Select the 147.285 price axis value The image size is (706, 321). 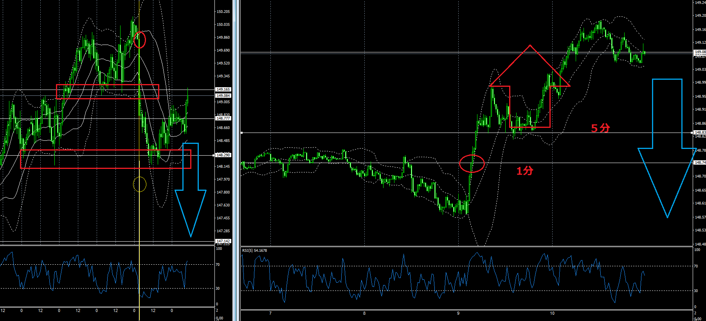223,231
